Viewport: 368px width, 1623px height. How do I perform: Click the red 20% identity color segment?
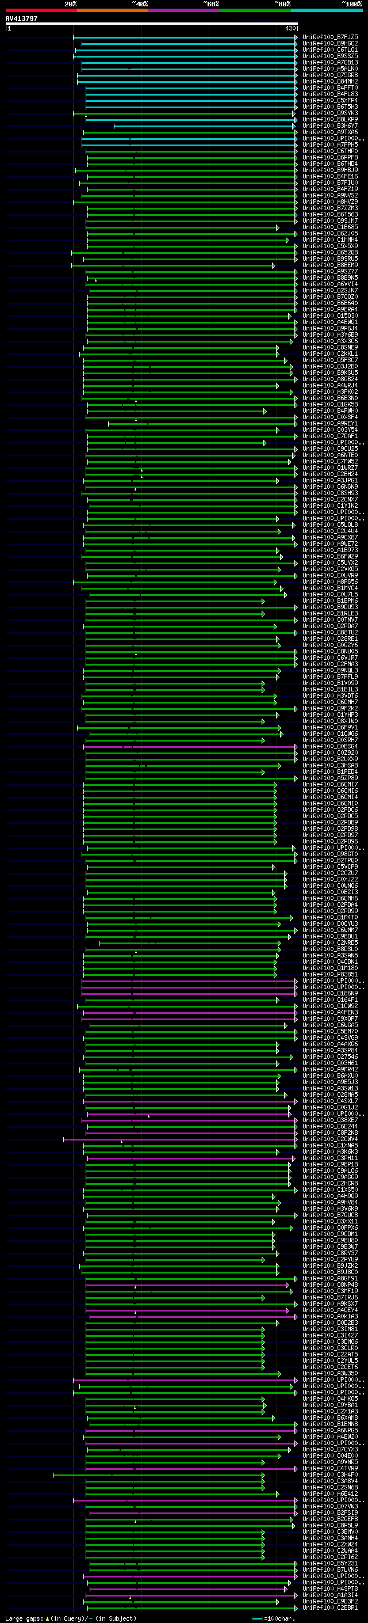(41, 10)
